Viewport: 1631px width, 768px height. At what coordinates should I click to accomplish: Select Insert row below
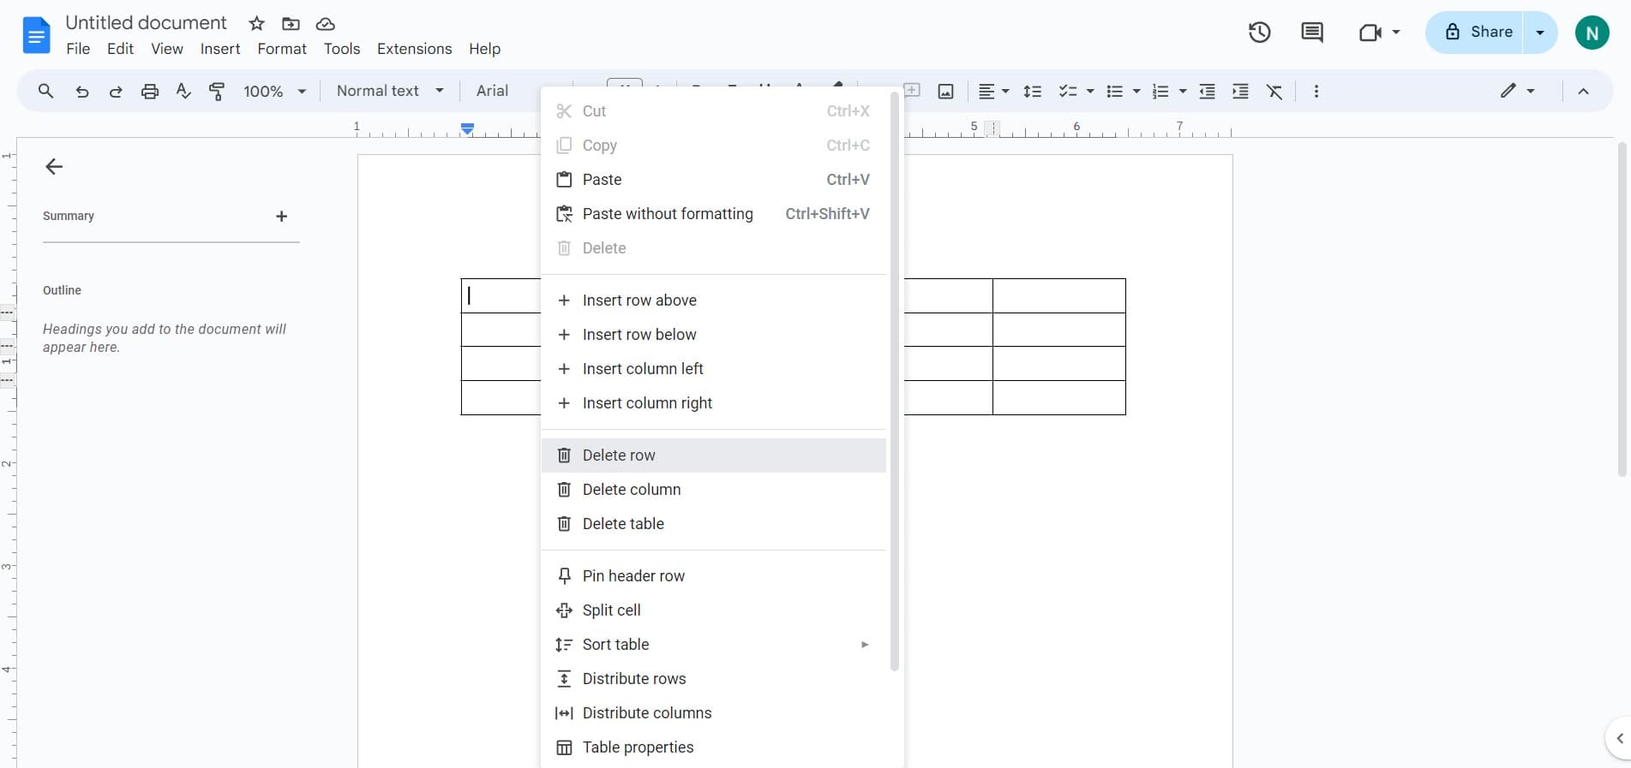point(714,335)
